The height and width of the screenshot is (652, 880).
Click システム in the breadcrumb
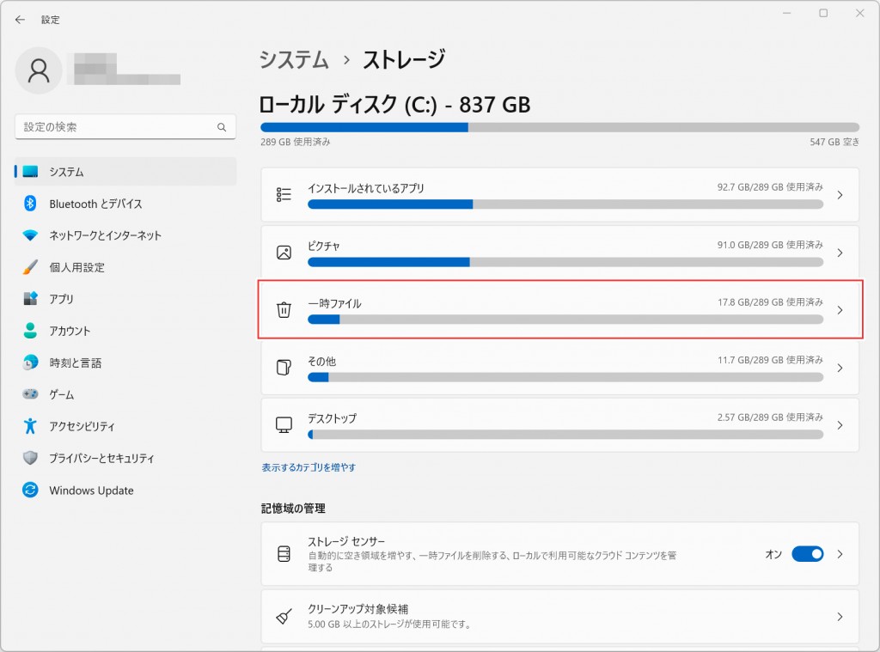294,60
